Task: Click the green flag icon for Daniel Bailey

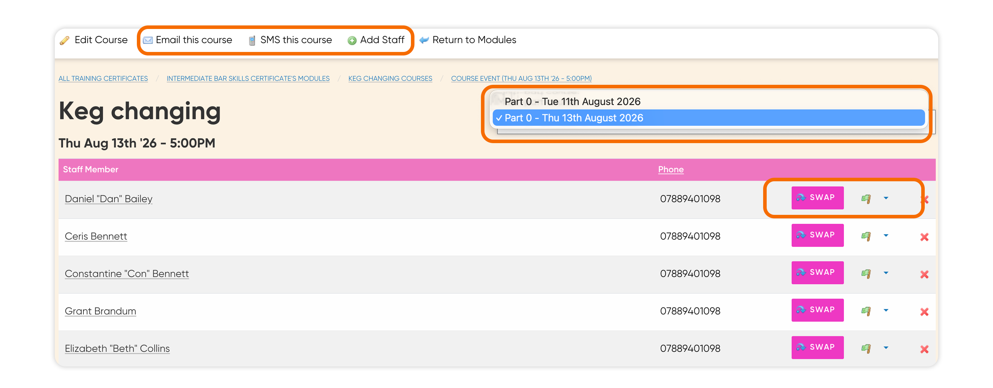Action: 866,199
